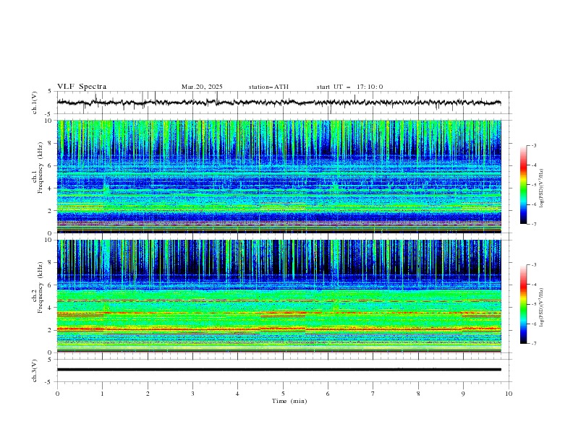Viewport: 573px width, 442px height.
Task: Click the 'Time (min)' axis label
Action: [289, 401]
